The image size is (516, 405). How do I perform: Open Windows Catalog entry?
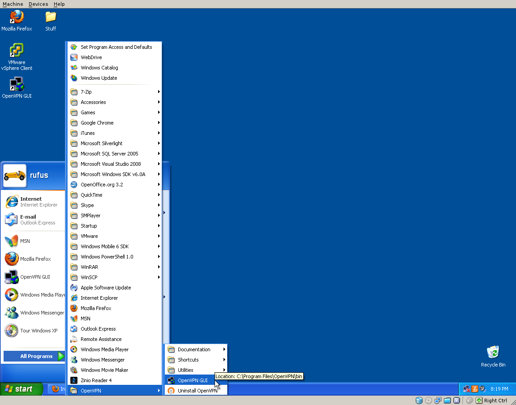pyautogui.click(x=115, y=68)
